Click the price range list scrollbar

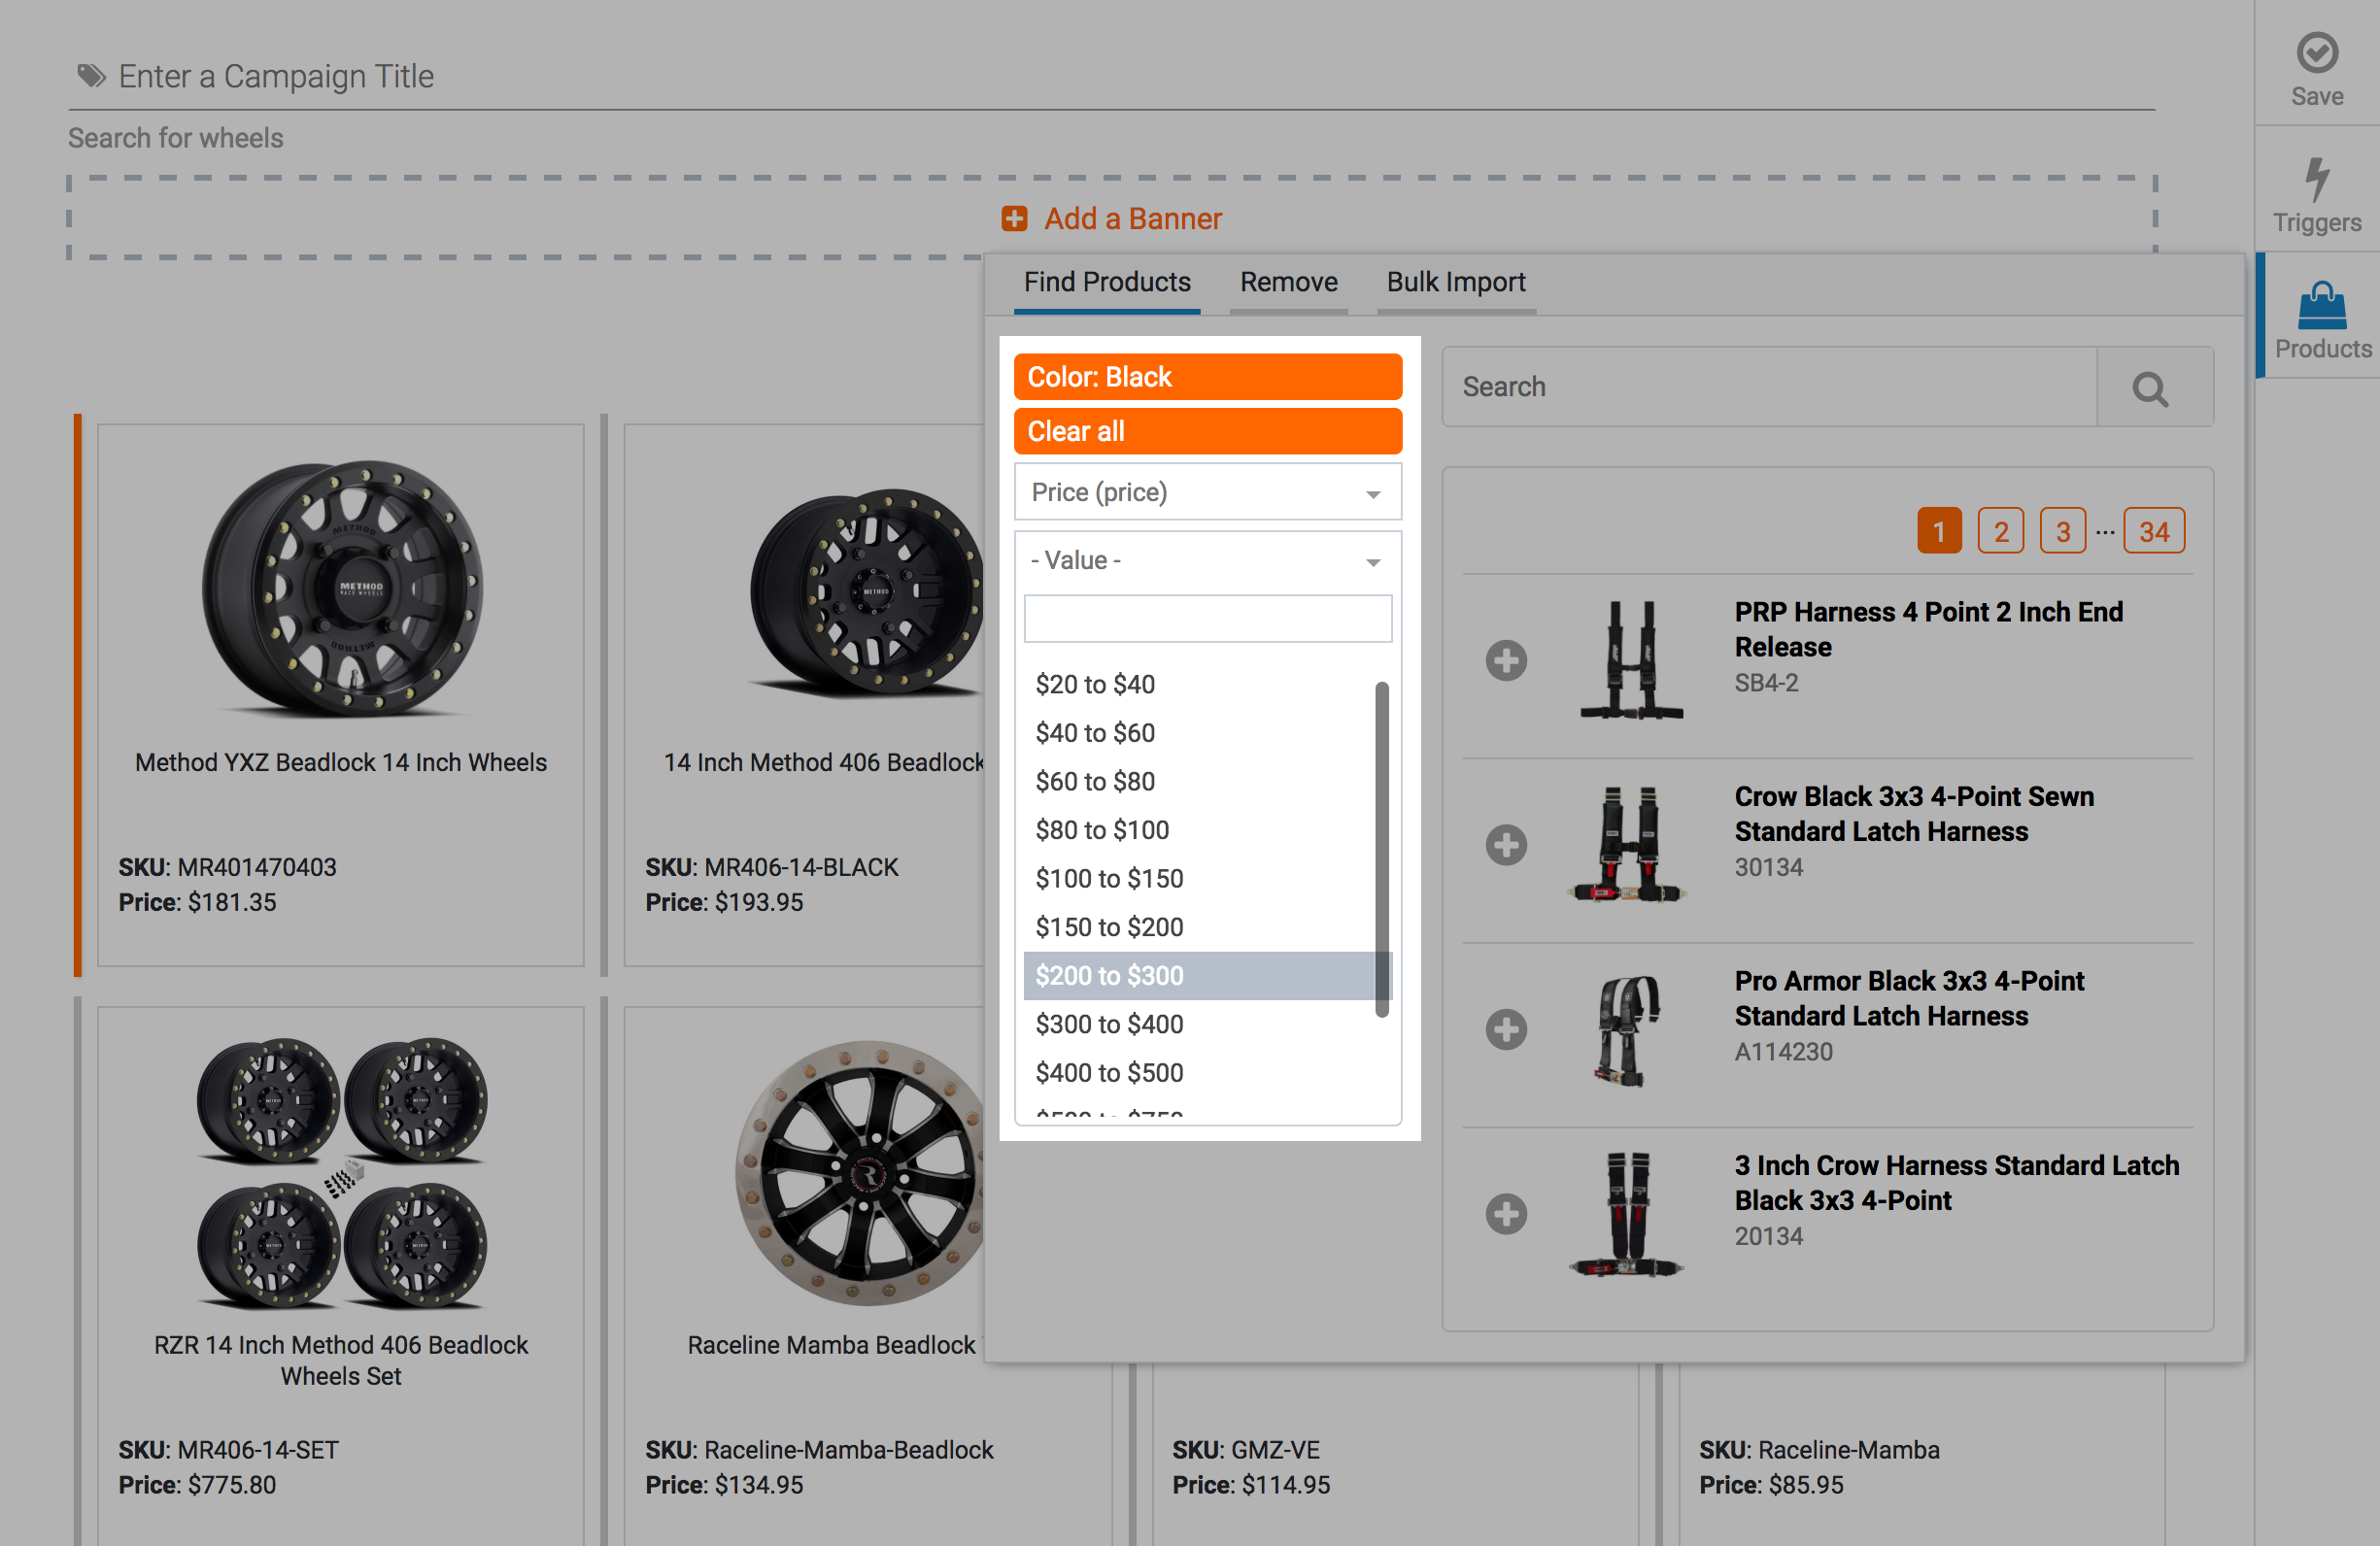1381,850
